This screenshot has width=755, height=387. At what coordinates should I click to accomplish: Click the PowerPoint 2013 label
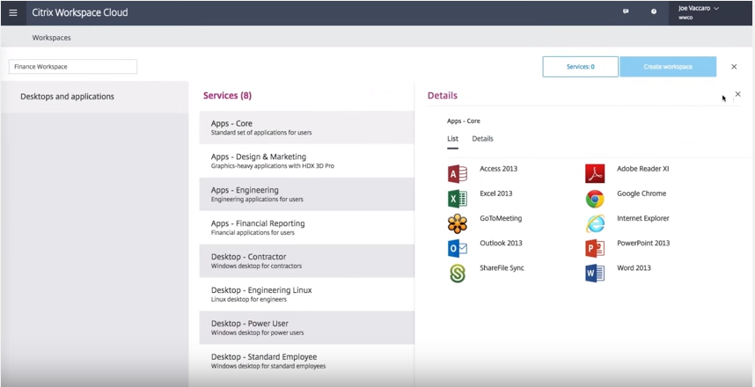pos(643,243)
